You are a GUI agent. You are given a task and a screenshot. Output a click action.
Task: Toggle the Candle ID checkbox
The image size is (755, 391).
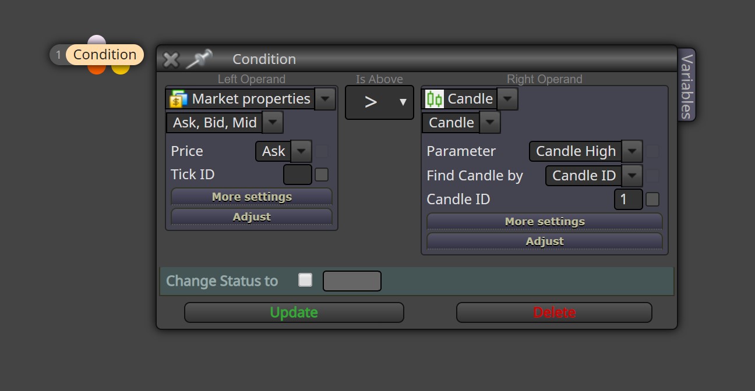click(x=652, y=200)
